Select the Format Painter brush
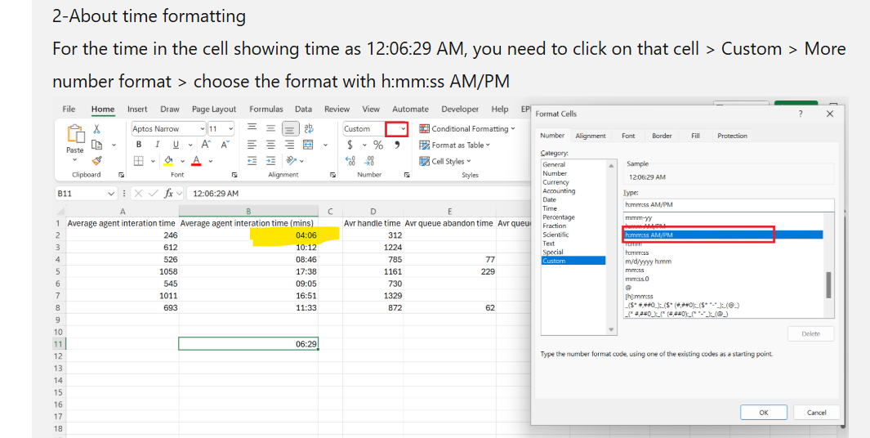 tap(97, 161)
